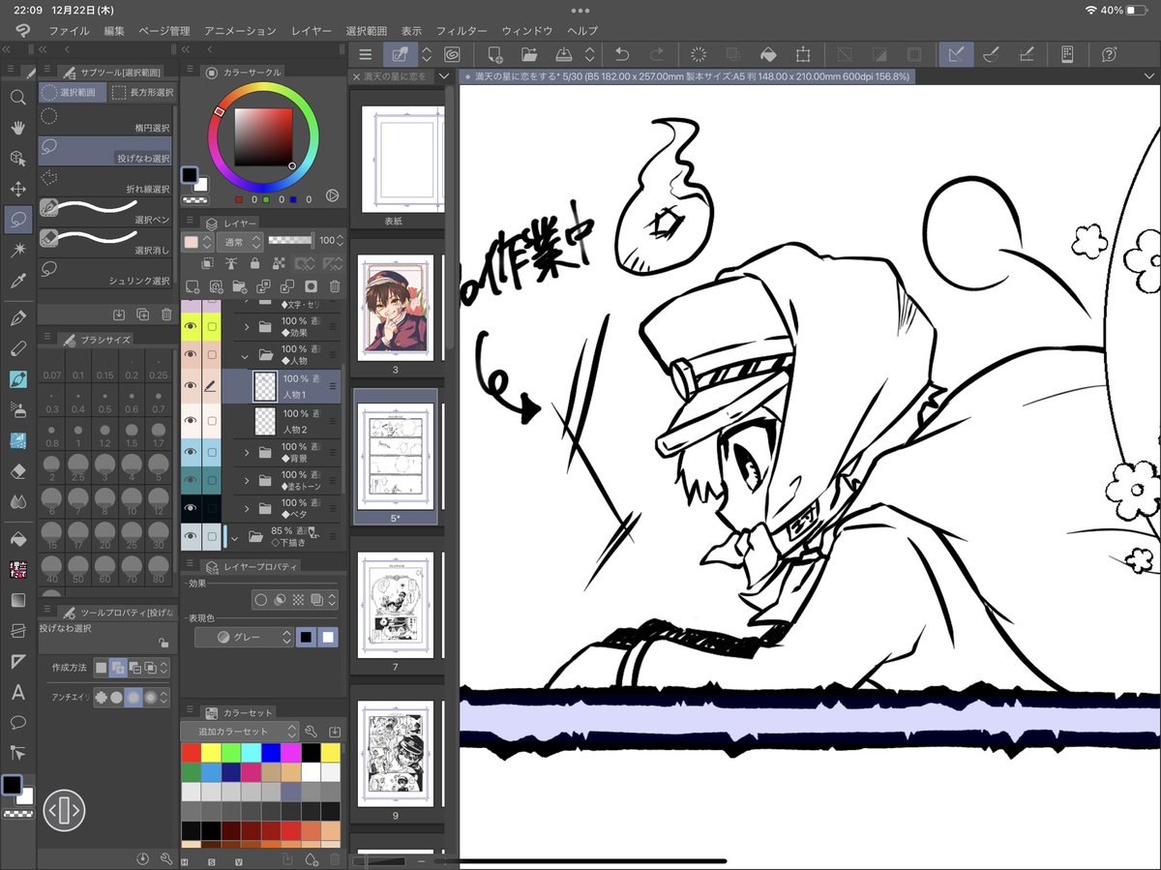Select the Move Layer tool
The width and height of the screenshot is (1161, 870).
(x=17, y=189)
